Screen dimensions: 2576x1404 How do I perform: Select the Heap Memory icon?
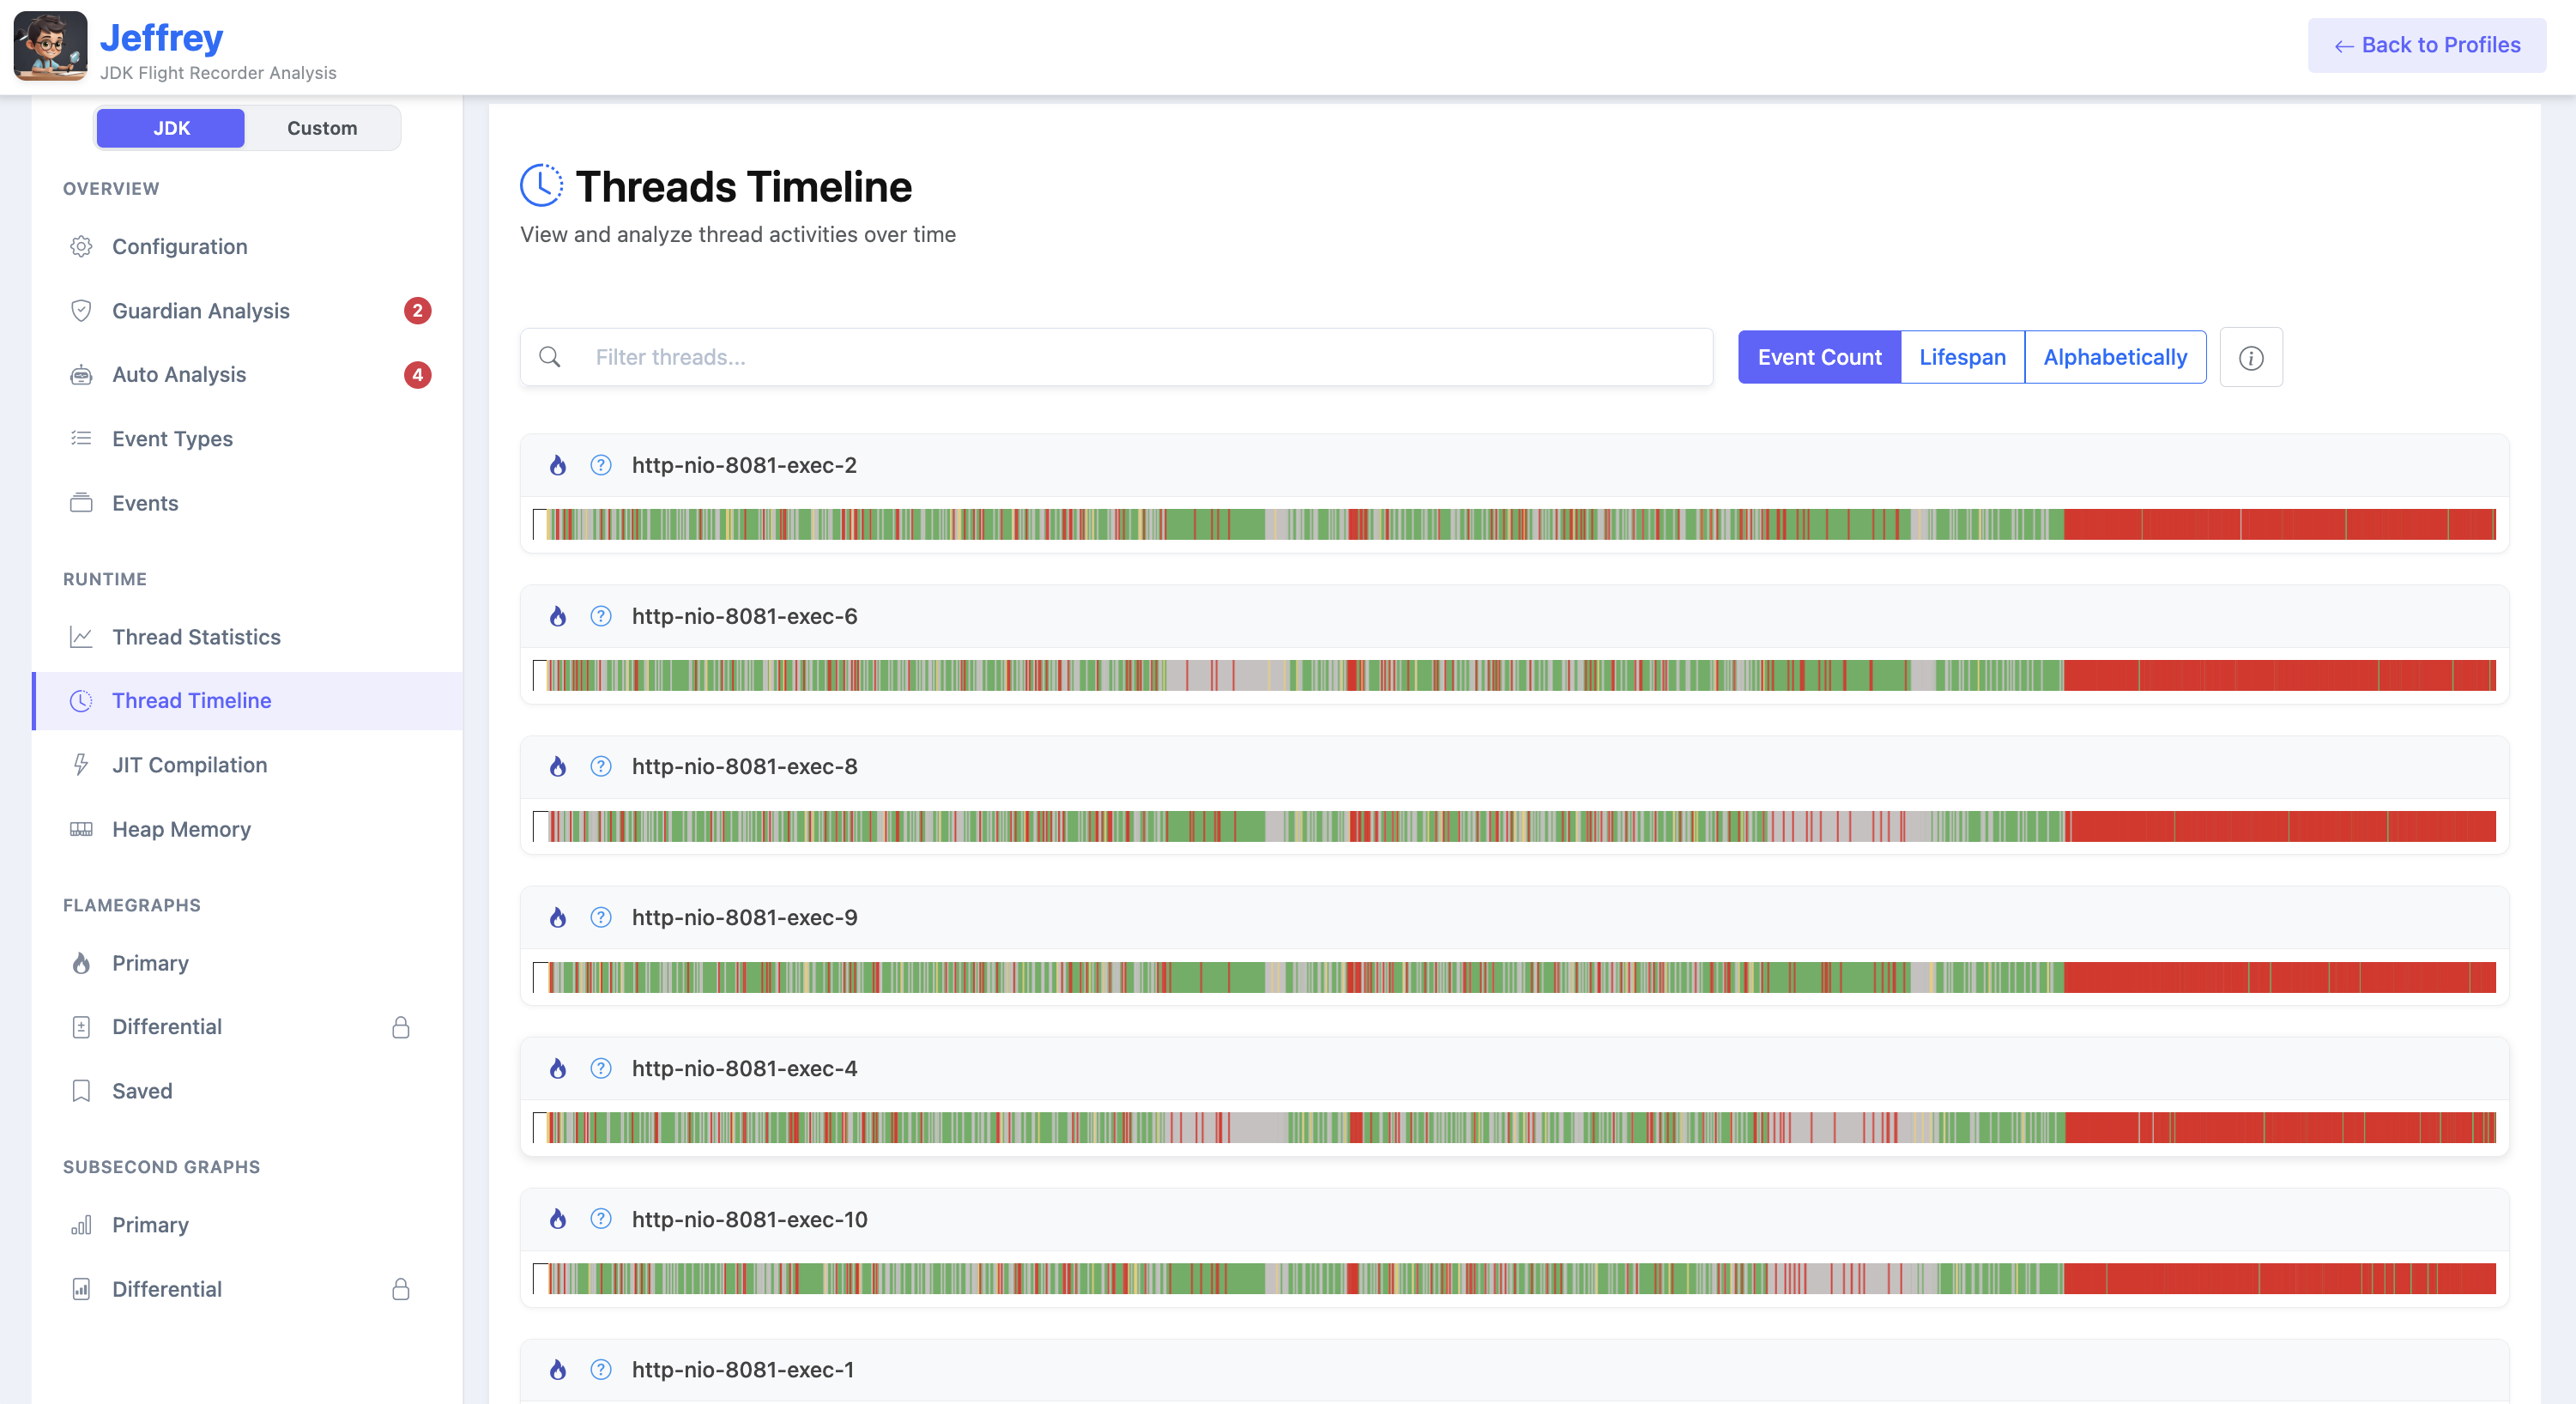81,829
